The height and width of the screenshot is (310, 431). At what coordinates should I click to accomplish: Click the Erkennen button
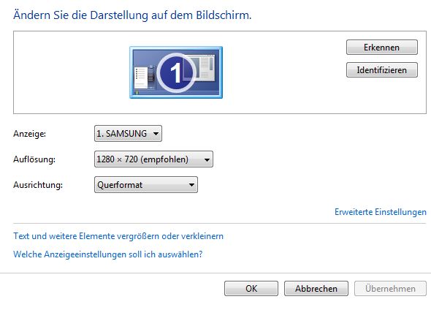tap(382, 48)
